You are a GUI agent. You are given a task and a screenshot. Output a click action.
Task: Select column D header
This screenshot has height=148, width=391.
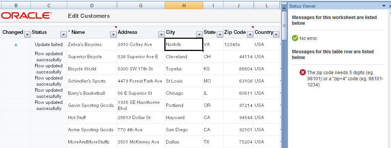pyautogui.click(x=92, y=5)
